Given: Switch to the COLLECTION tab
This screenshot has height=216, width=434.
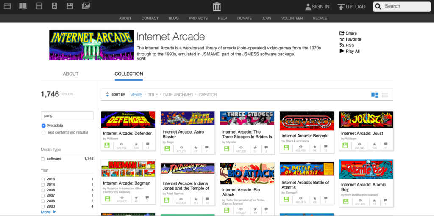Looking at the screenshot, I should tap(129, 74).
